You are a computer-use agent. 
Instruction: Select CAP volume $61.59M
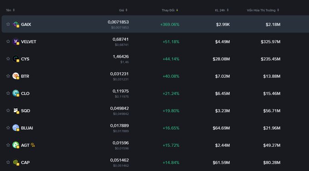(221, 162)
